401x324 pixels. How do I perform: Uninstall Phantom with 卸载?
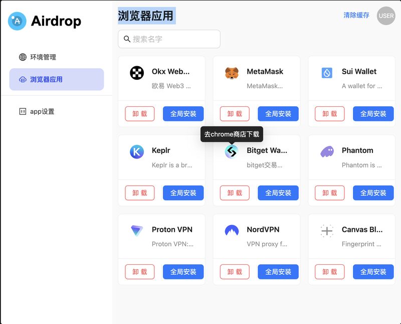coord(330,193)
